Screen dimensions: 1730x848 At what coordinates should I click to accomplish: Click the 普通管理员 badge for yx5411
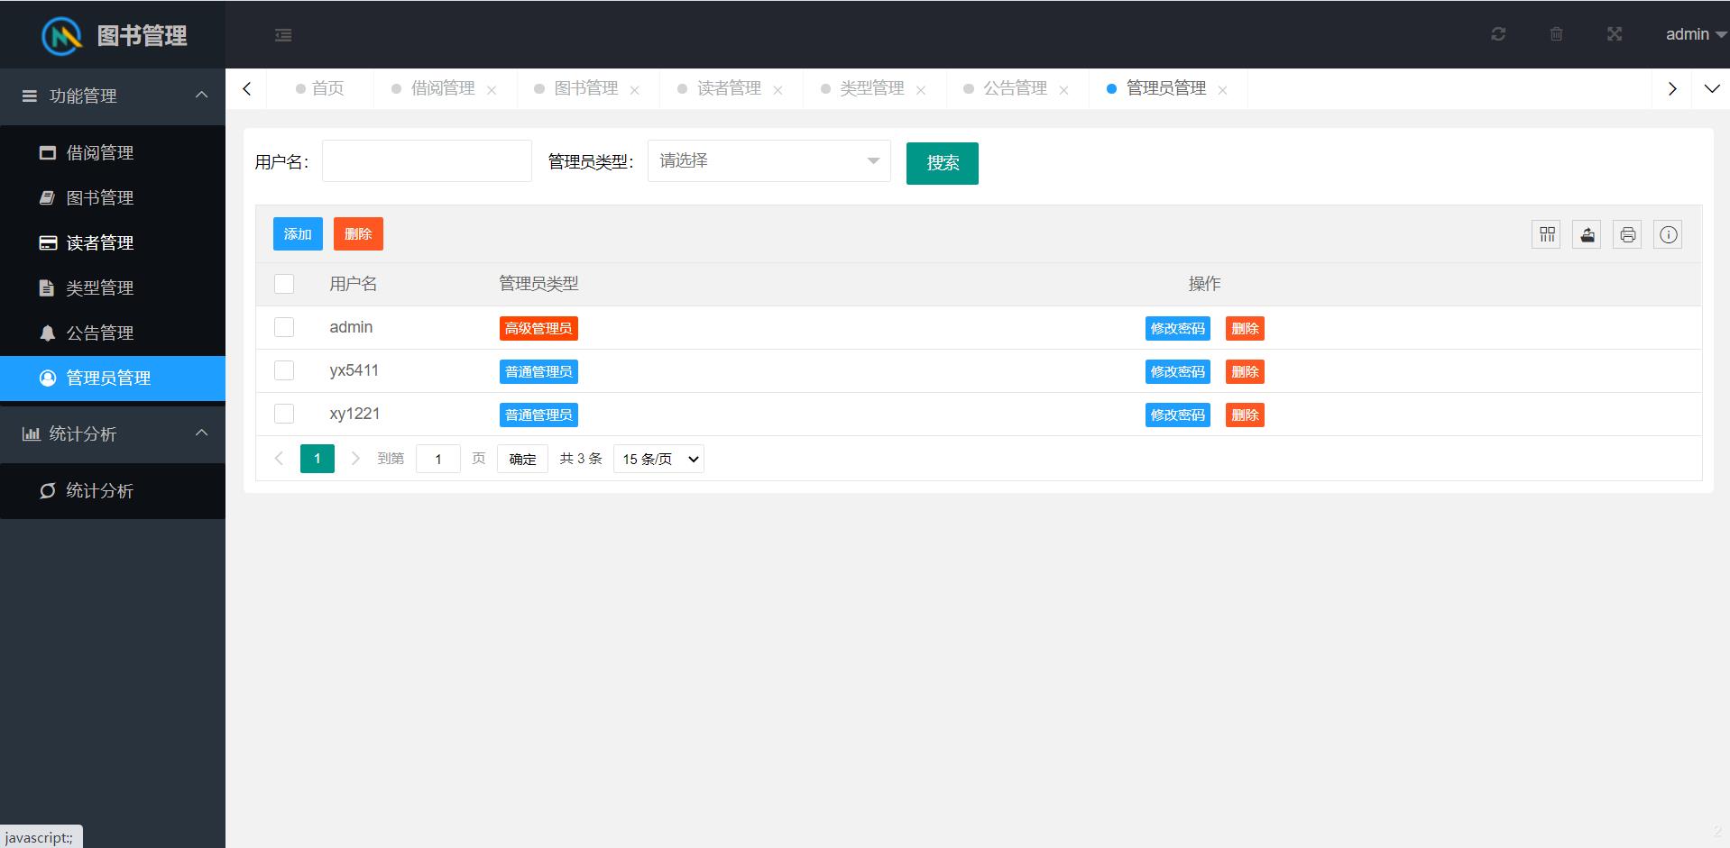[x=538, y=372]
